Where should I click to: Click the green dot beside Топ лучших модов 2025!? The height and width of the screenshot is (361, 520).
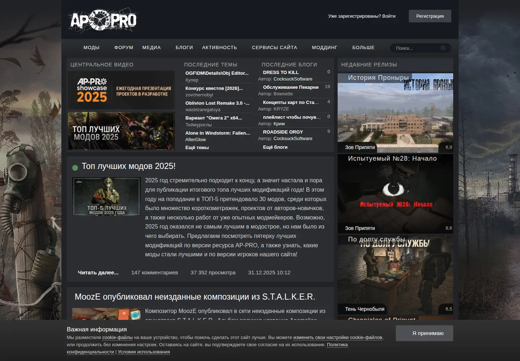pyautogui.click(x=75, y=168)
